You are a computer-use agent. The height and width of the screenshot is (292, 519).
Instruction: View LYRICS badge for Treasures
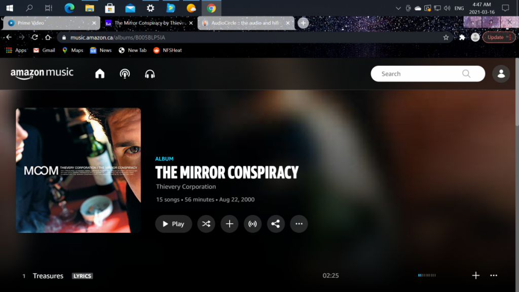(x=82, y=276)
